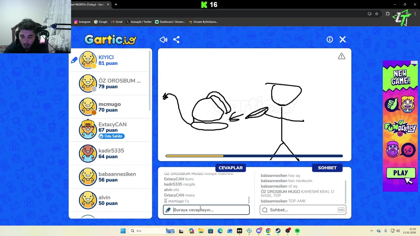This screenshot has width=420, height=236.
Task: Open the Chrome extensions puzzle icon
Action: pos(388,14)
